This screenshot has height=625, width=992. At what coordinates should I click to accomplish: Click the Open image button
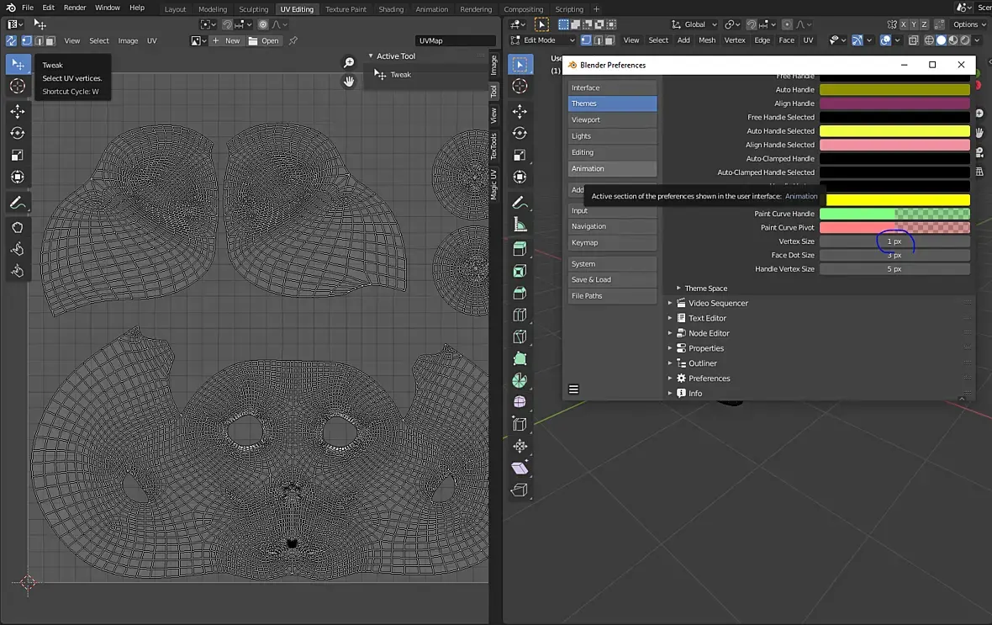click(x=265, y=40)
